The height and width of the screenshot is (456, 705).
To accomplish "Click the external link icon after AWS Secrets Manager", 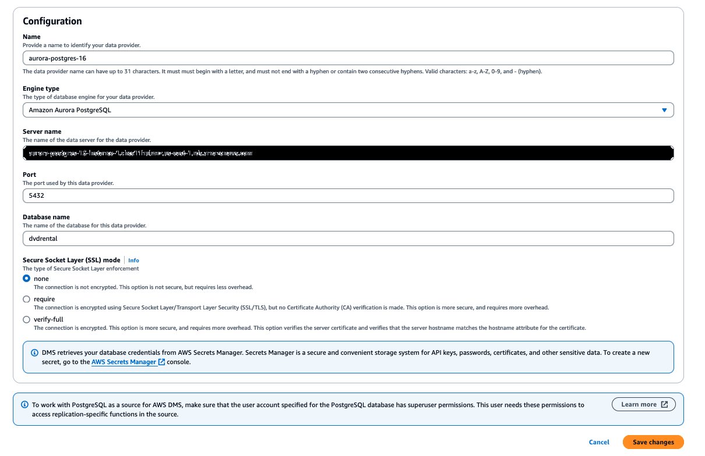I will pyautogui.click(x=162, y=362).
